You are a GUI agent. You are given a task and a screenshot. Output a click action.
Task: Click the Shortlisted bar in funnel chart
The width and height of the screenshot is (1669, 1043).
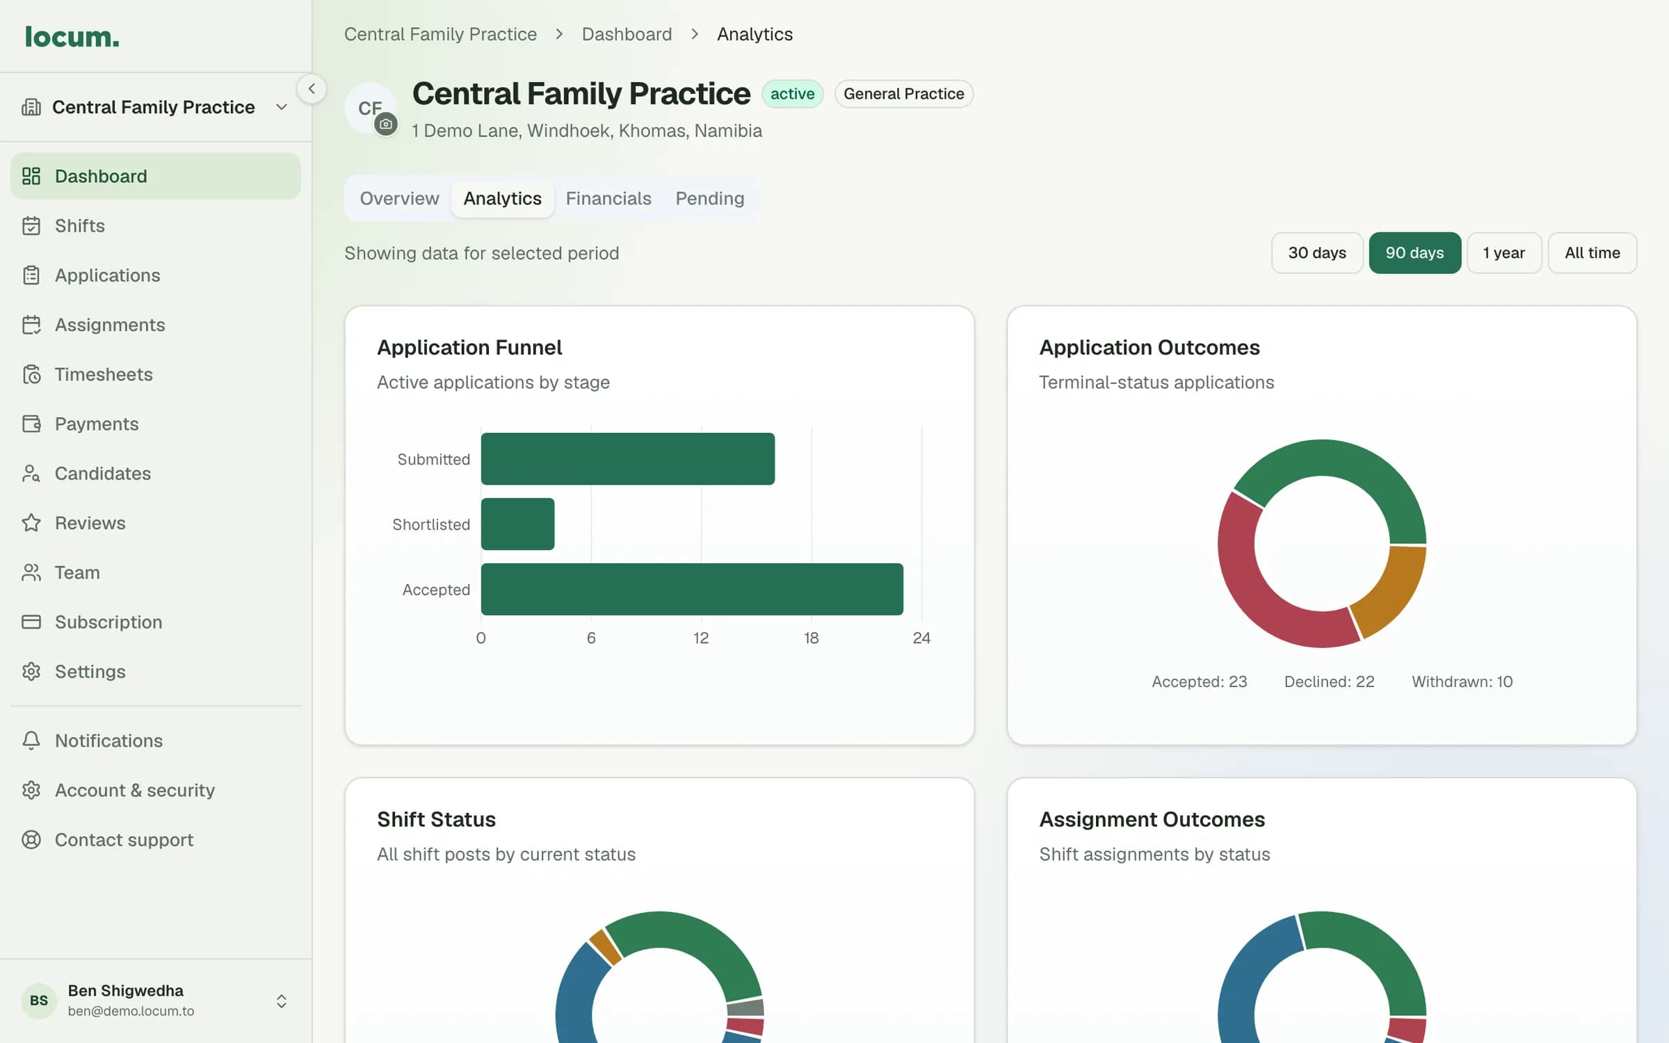pyautogui.click(x=517, y=524)
